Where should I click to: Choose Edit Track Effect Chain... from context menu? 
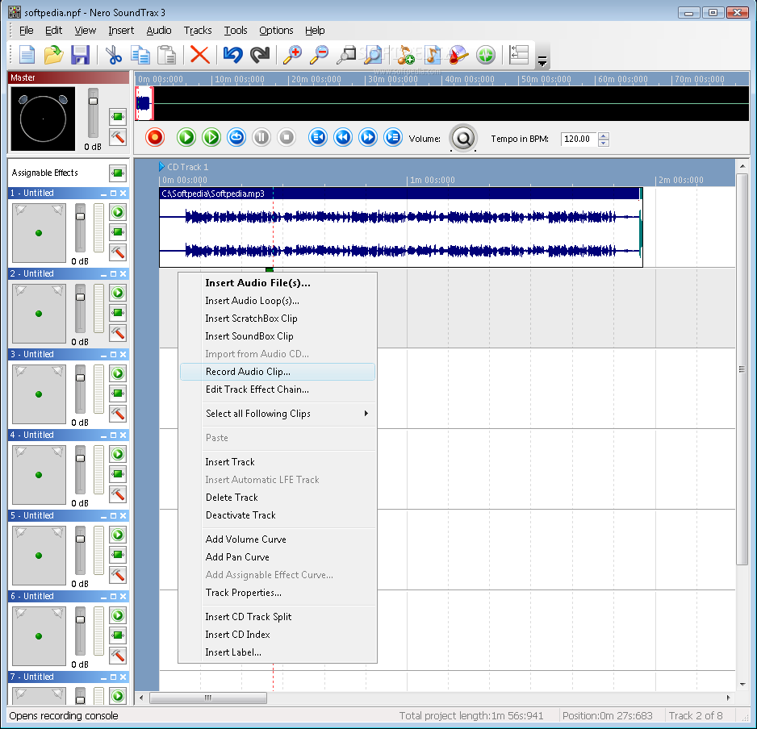(x=278, y=389)
